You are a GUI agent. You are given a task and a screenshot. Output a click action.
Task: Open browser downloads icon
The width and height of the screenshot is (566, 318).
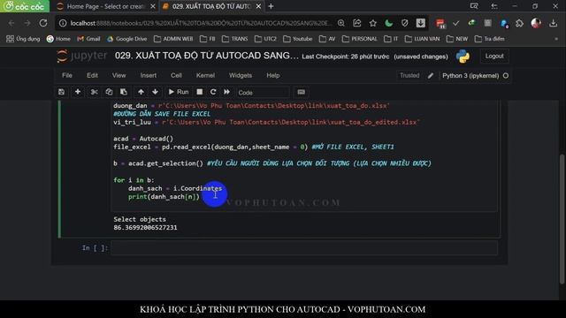click(553, 23)
